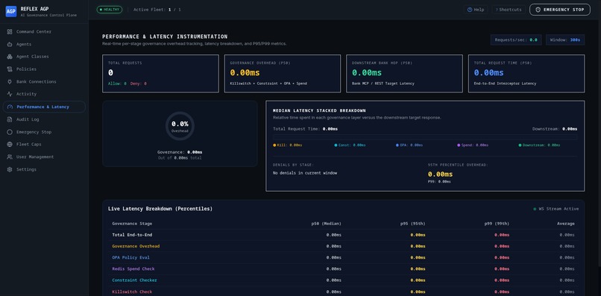Image resolution: width=601 pixels, height=296 pixels.
Task: Click the Audit Log icon
Action: click(10, 119)
